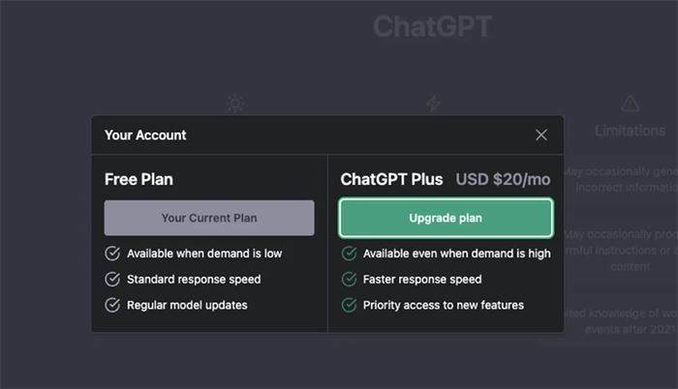
Task: Click the Priority access to new features text
Action: [444, 306]
